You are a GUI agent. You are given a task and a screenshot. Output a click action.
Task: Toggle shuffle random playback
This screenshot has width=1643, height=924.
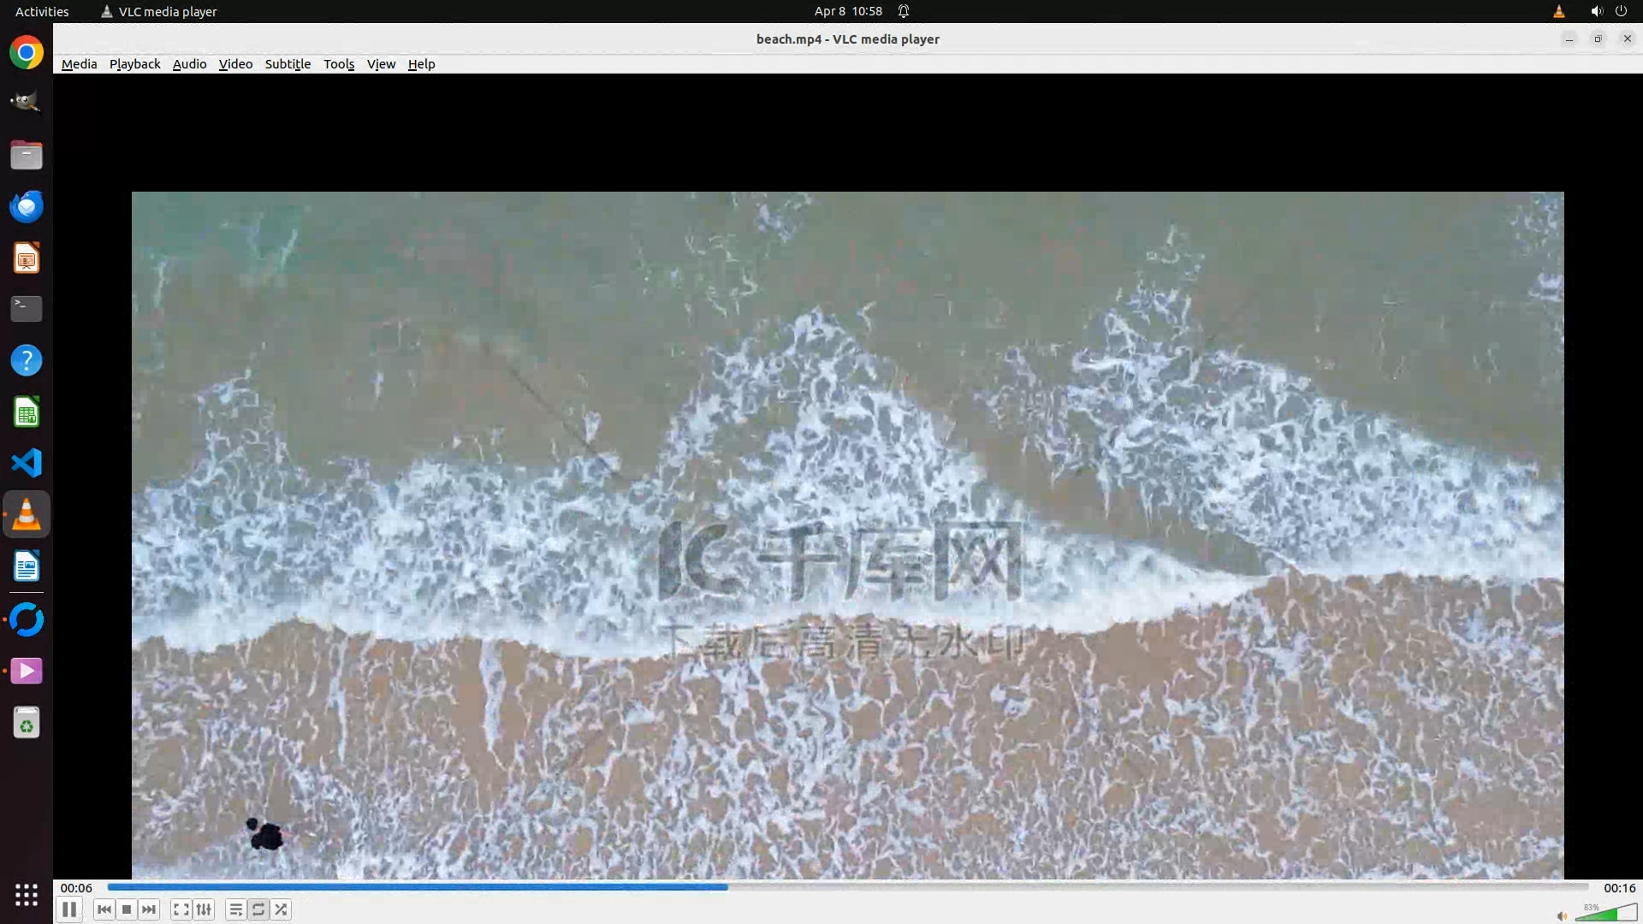[282, 909]
